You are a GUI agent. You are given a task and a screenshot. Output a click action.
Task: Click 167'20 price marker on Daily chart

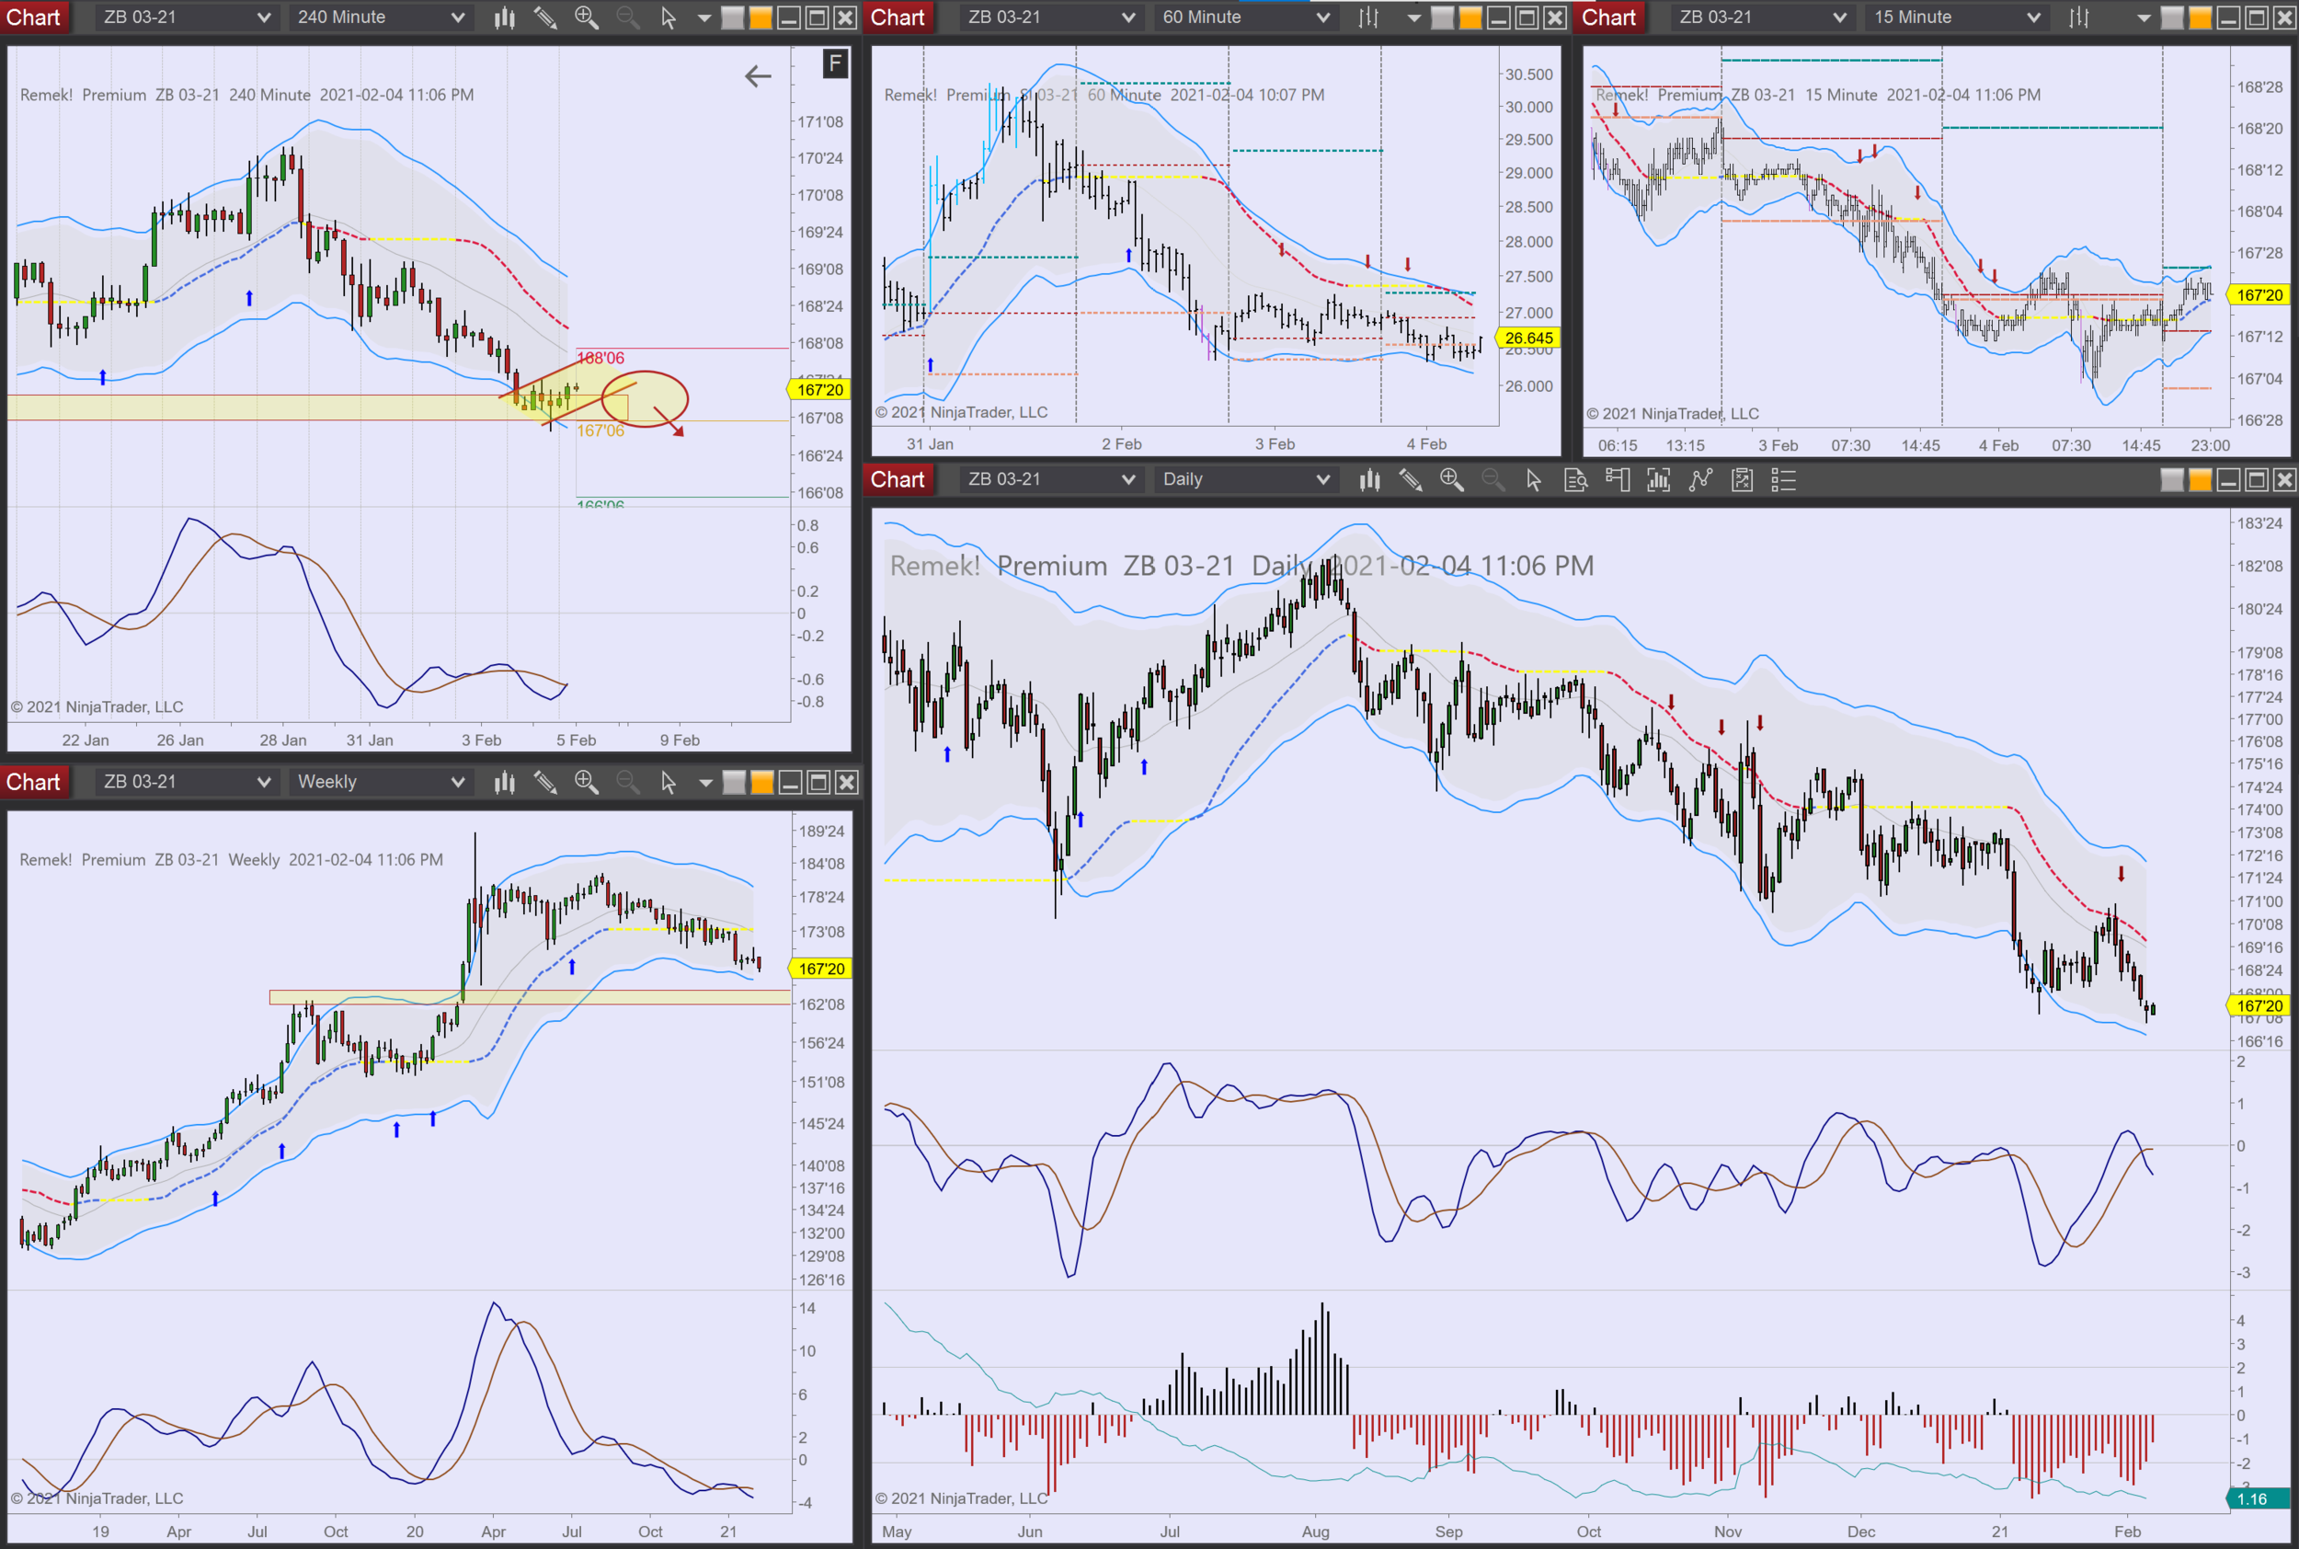(2259, 1005)
